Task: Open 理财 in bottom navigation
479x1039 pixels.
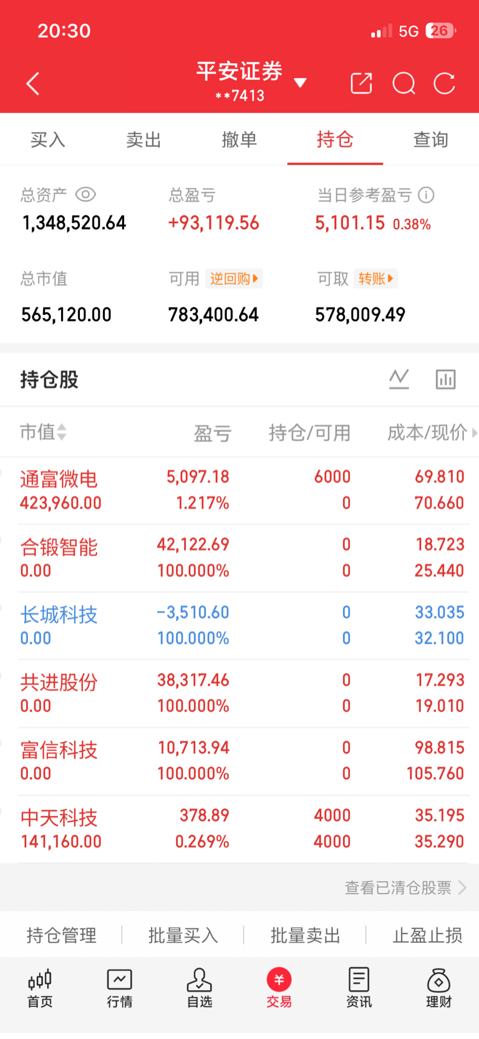Action: (438, 988)
